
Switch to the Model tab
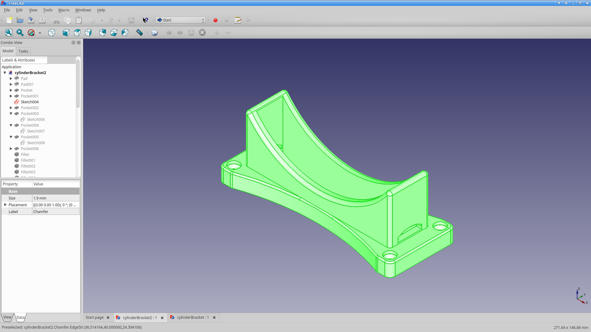[x=8, y=51]
